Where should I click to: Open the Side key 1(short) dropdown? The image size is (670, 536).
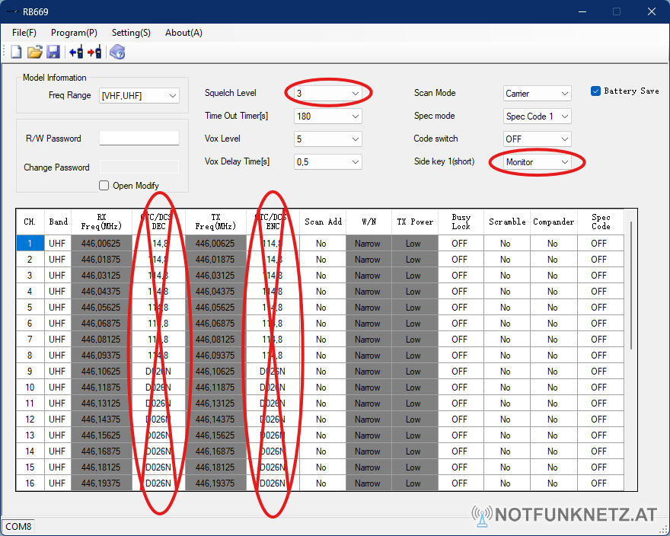tap(537, 162)
